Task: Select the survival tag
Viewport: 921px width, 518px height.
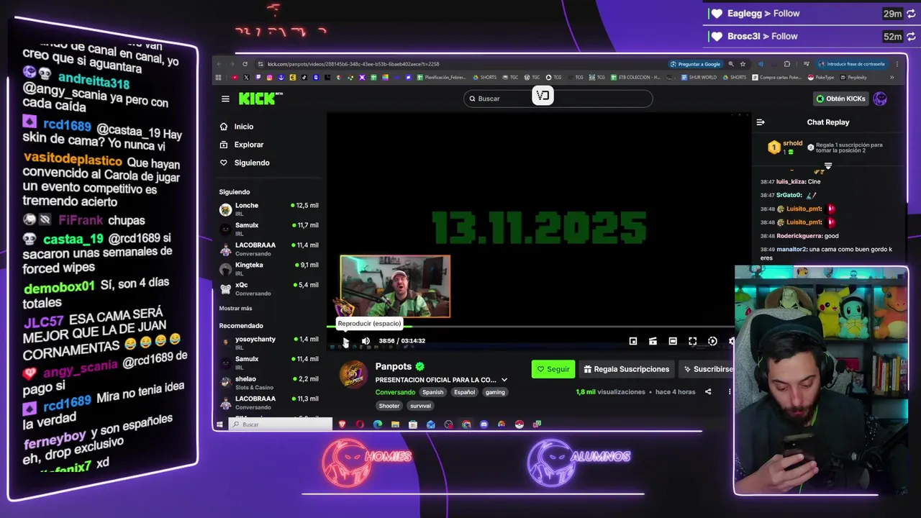Action: pyautogui.click(x=421, y=406)
